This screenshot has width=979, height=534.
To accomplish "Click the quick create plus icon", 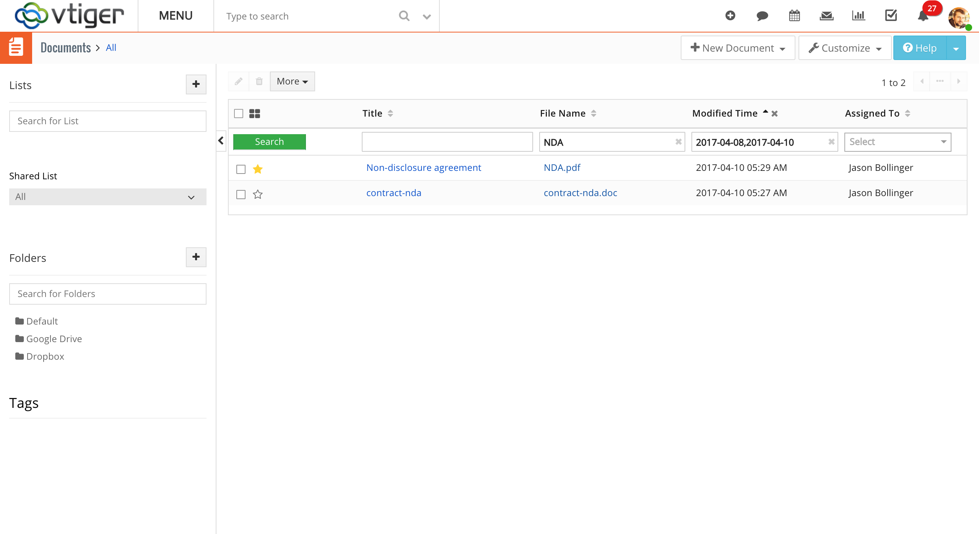I will coord(730,16).
